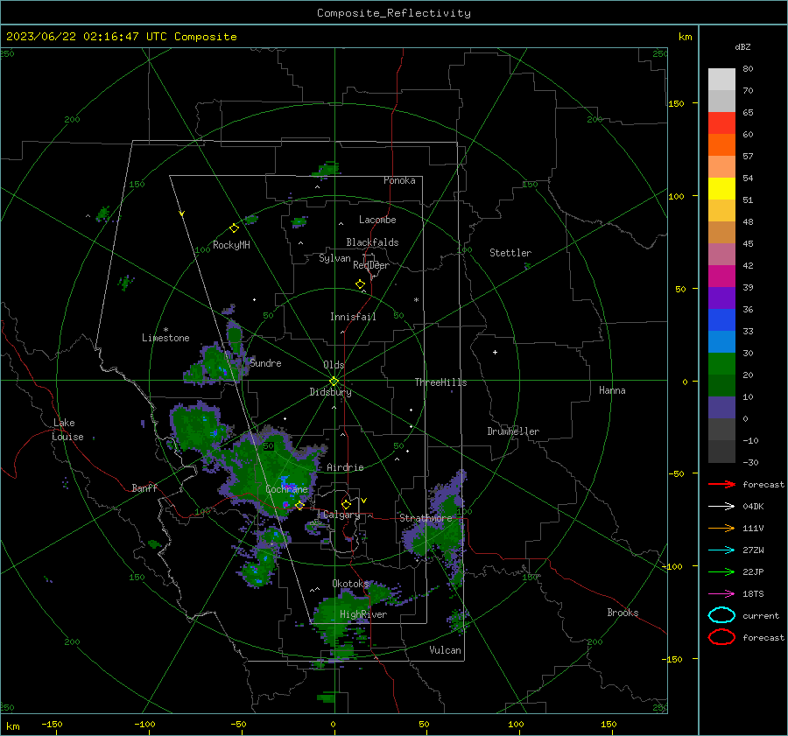
Task: Click the Lacombe city label
Action: [x=377, y=220]
